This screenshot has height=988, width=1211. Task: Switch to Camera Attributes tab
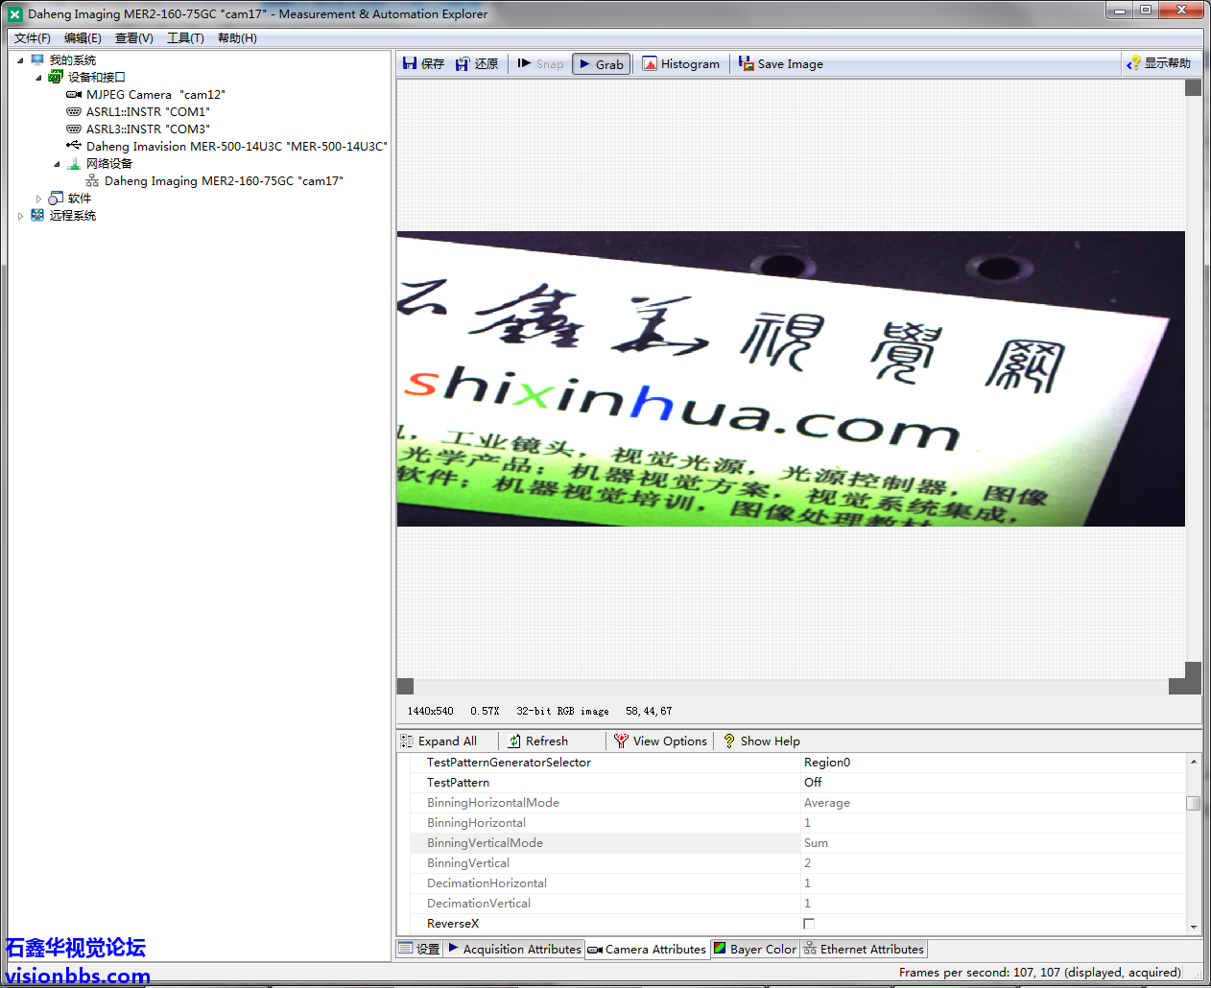point(648,950)
